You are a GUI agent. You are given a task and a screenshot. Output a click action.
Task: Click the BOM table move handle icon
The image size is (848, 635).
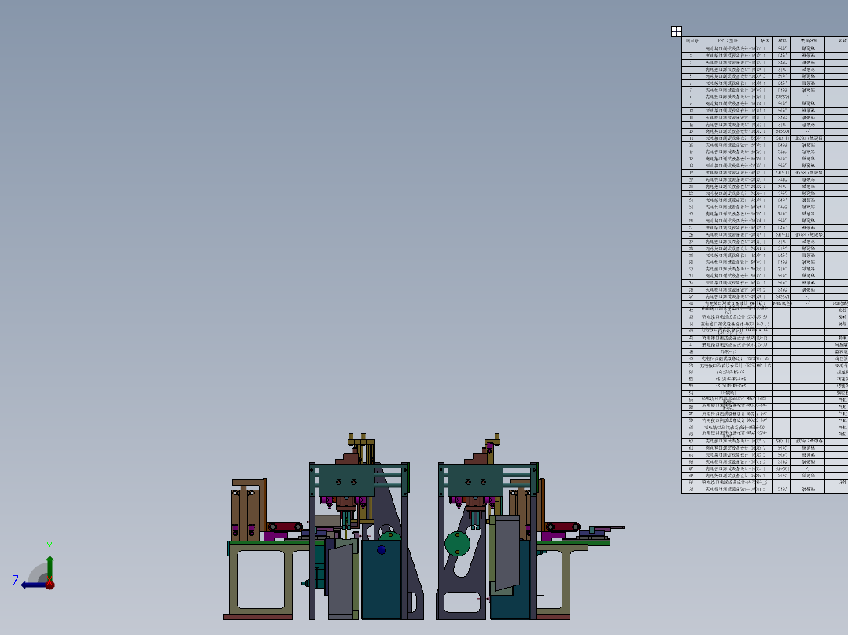click(676, 31)
